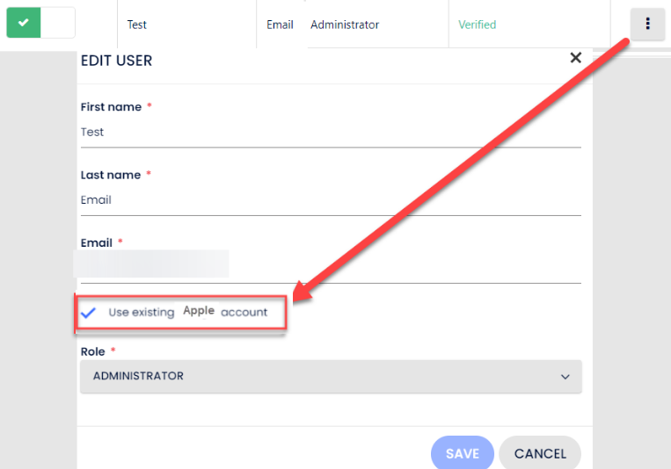Click the chevron arrow on Role dropdown
This screenshot has height=469, width=671.
click(565, 377)
